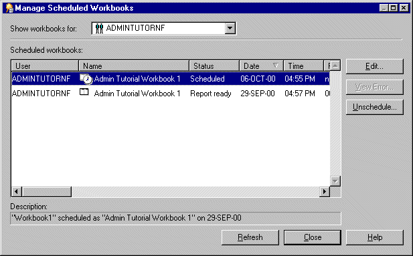This screenshot has width=413, height=256.
Task: Click the horizontal scrollbar thumb
Action: (x=47, y=192)
